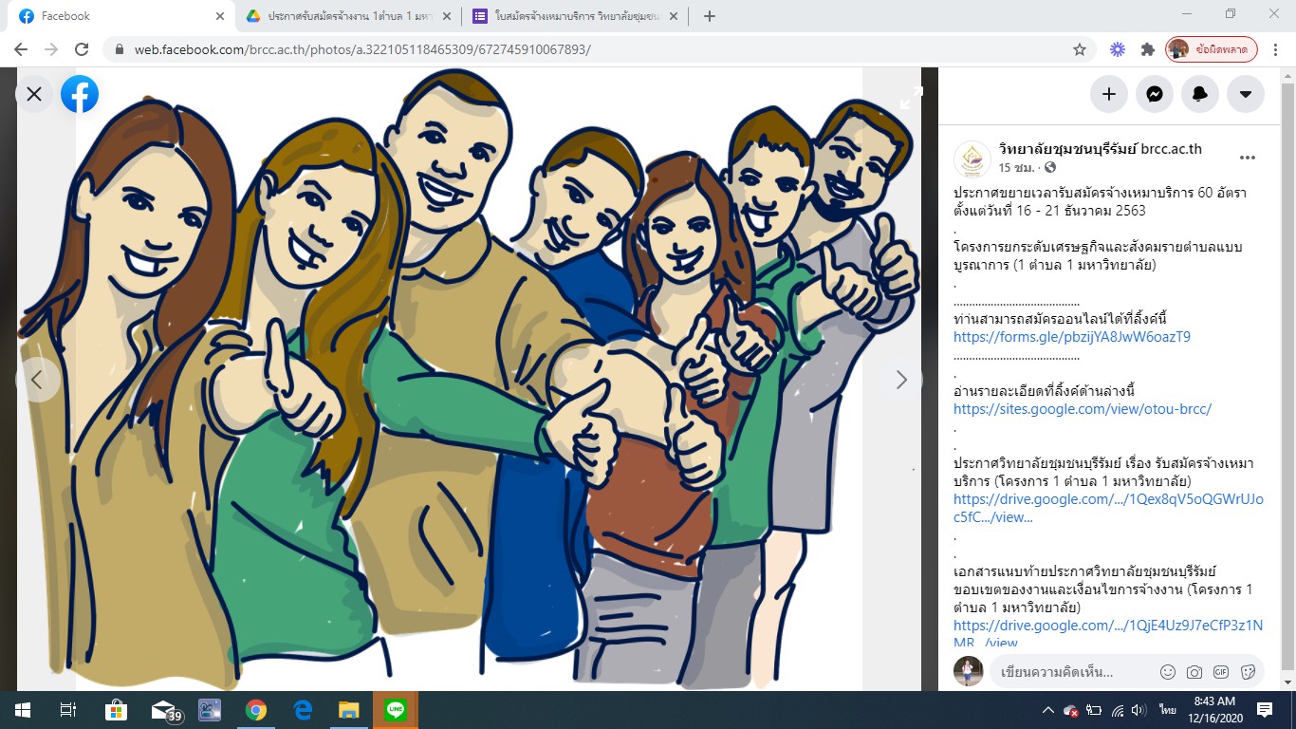Open the forms.gle application link
The height and width of the screenshot is (729, 1296).
(x=1071, y=336)
